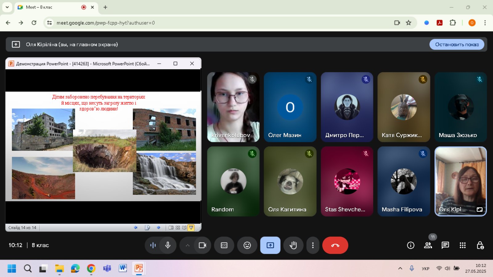Open a new browser tab
The height and width of the screenshot is (277, 493).
105,7
